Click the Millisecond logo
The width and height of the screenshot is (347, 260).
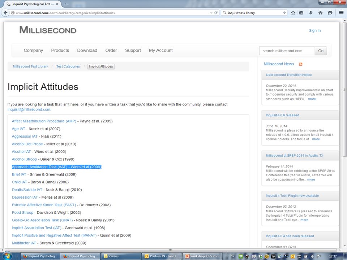click(48, 30)
